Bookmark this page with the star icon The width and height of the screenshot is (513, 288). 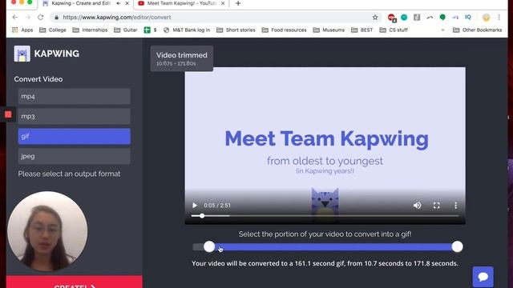tap(375, 18)
